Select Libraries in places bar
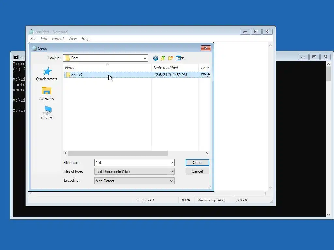The image size is (334, 250). click(x=47, y=93)
